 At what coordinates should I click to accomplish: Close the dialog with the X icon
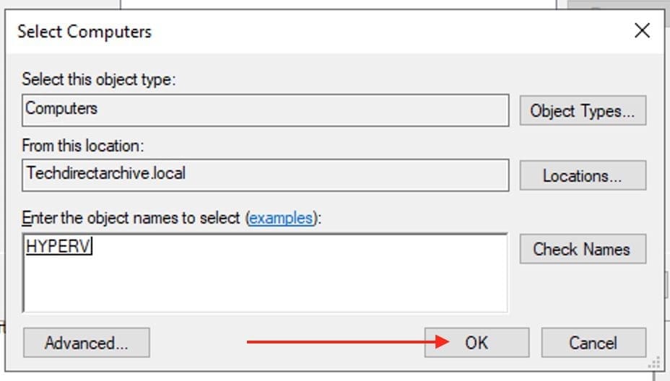[641, 31]
